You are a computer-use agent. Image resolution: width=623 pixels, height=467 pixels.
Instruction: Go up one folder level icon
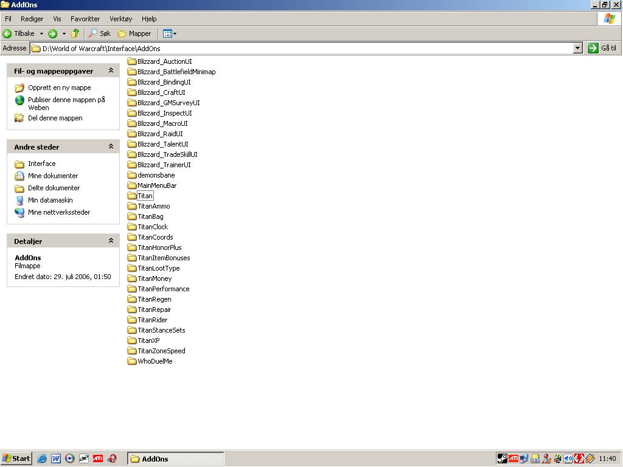point(75,34)
